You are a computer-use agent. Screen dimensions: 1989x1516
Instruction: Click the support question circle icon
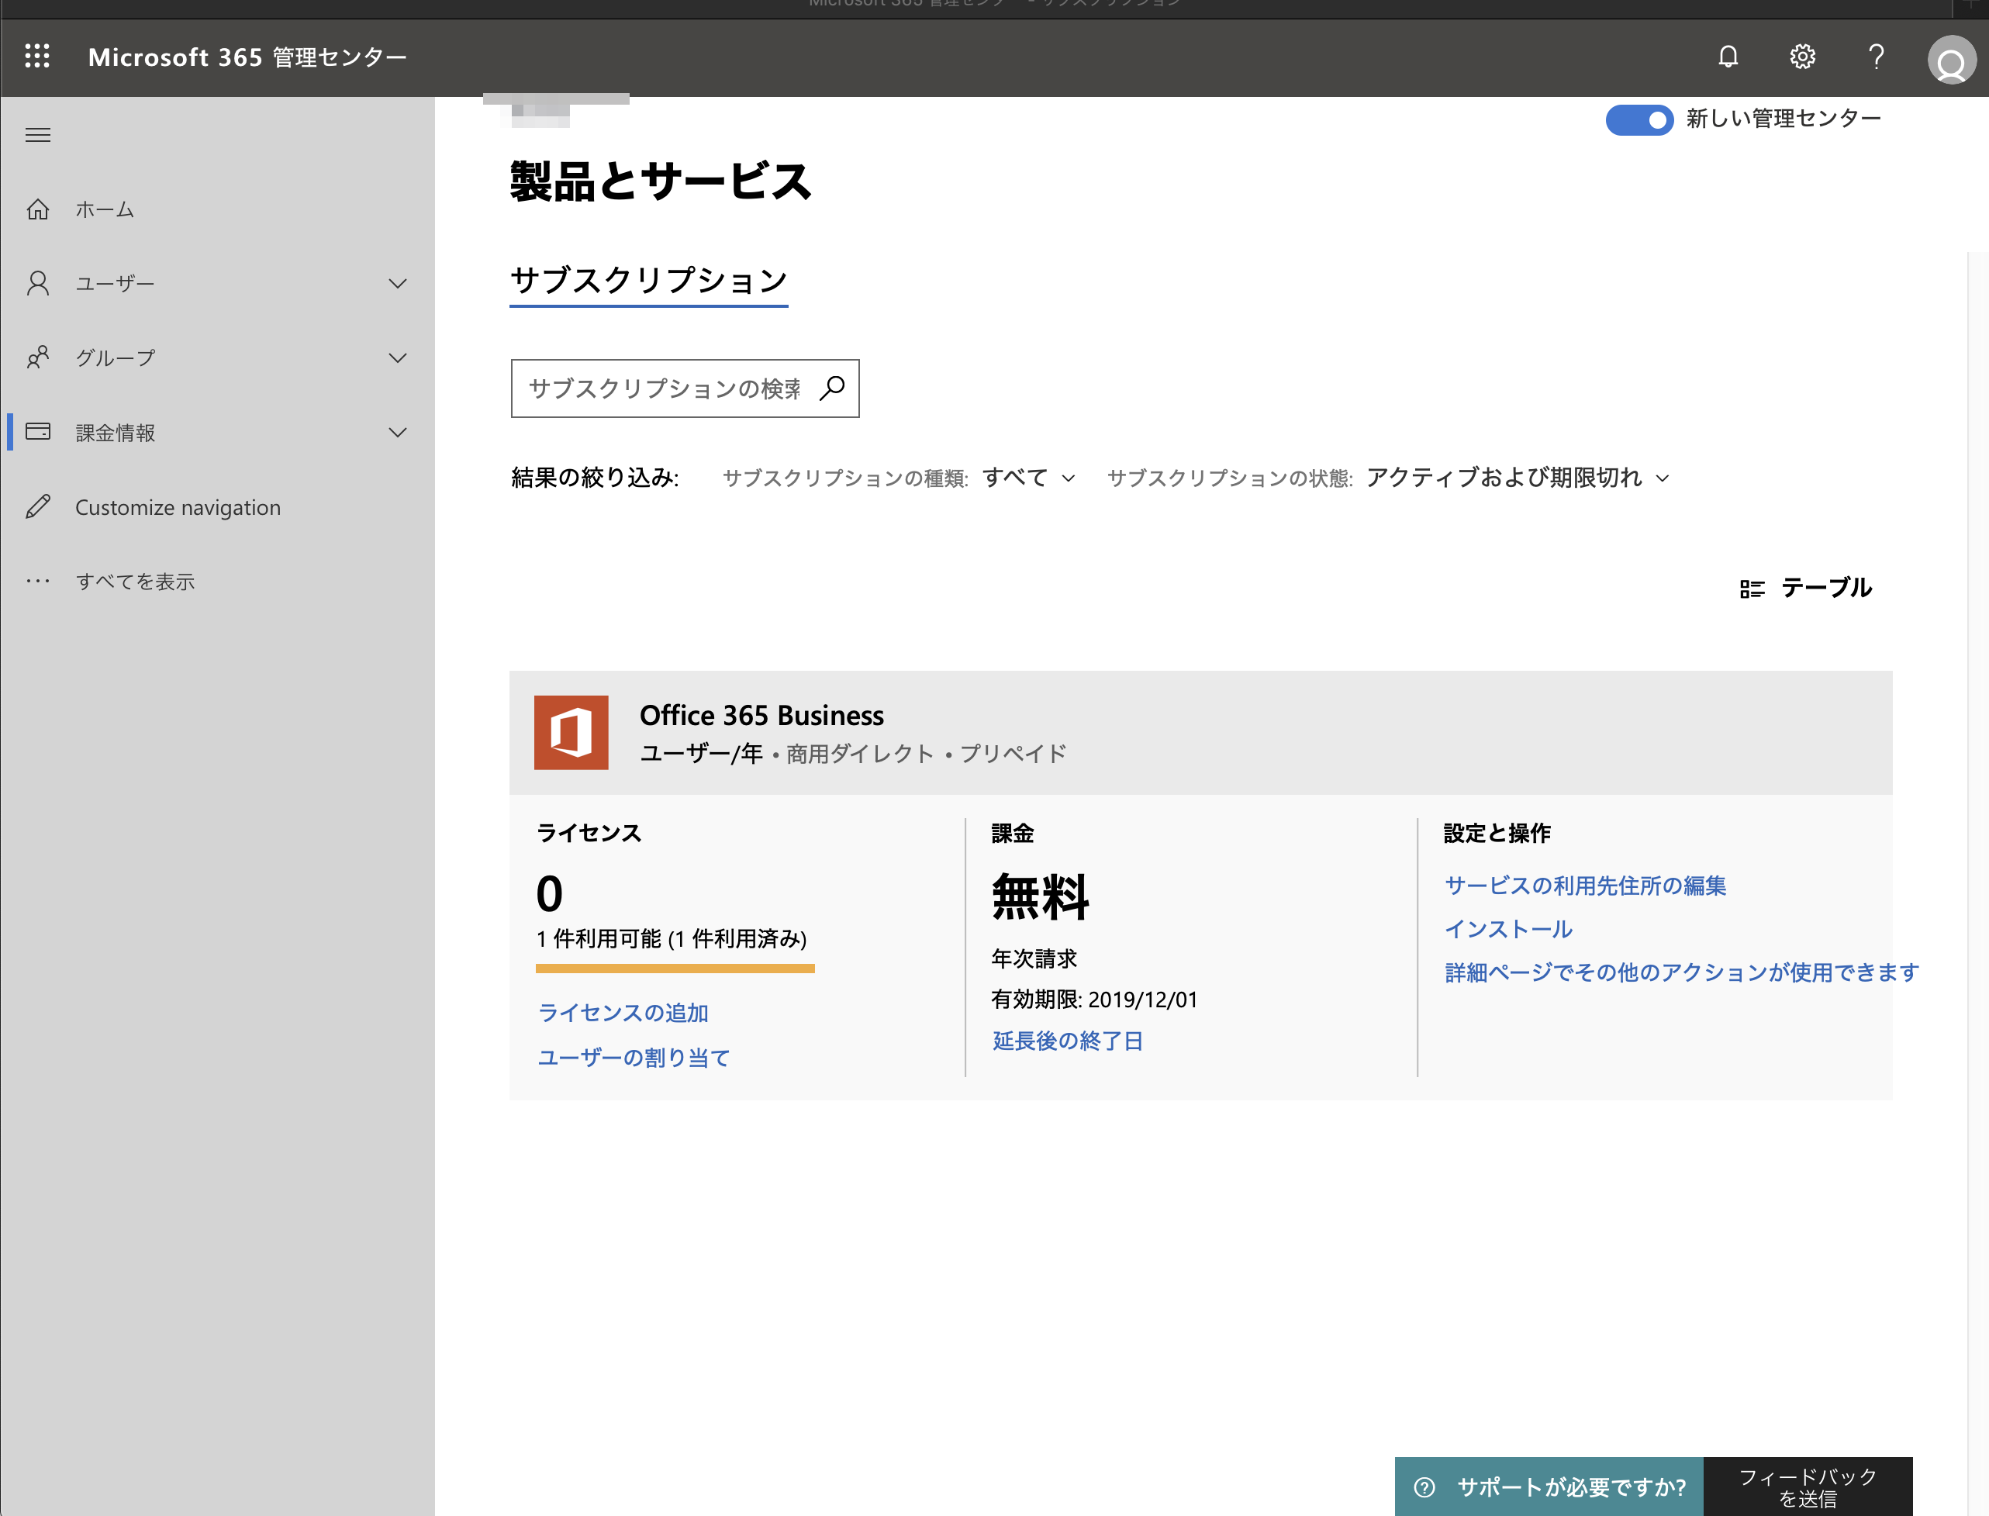[1424, 1487]
